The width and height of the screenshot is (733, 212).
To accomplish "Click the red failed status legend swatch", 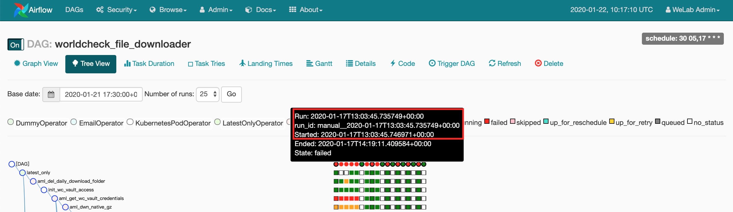I will coord(487,121).
